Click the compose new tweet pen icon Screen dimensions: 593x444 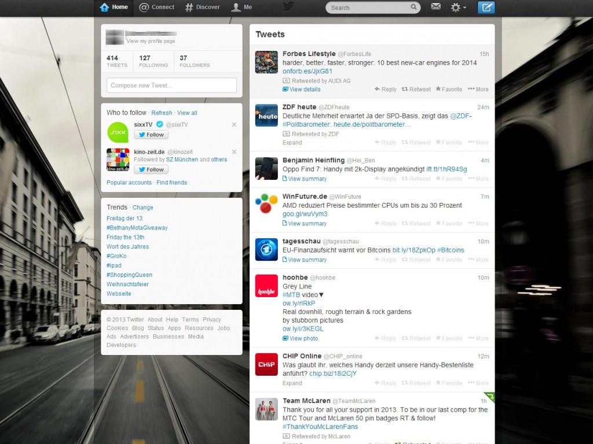click(486, 8)
